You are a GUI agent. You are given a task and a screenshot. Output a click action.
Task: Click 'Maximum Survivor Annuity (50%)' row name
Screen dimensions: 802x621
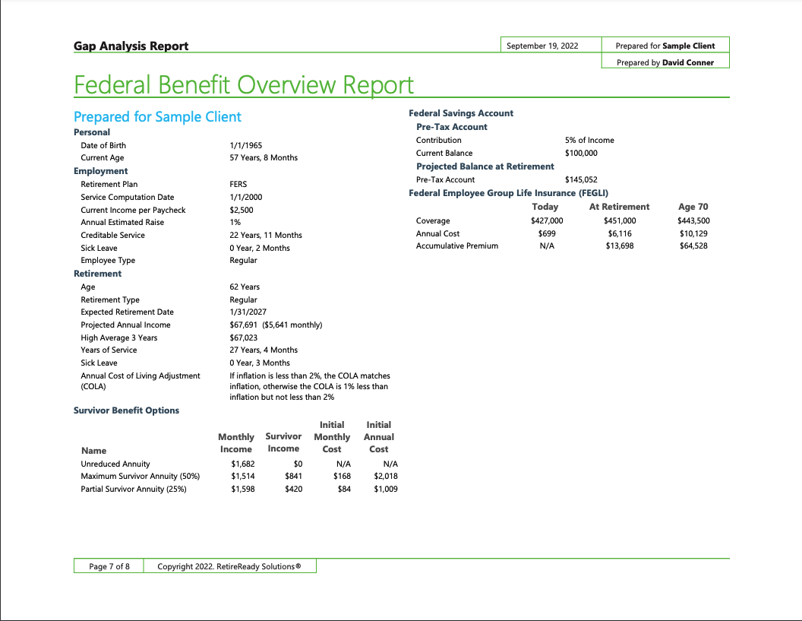141,476
